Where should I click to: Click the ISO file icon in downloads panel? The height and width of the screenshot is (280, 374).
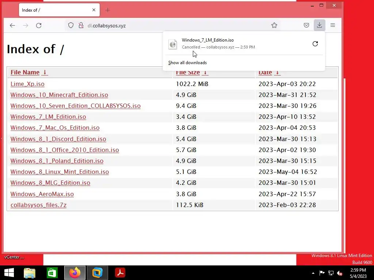[173, 44]
